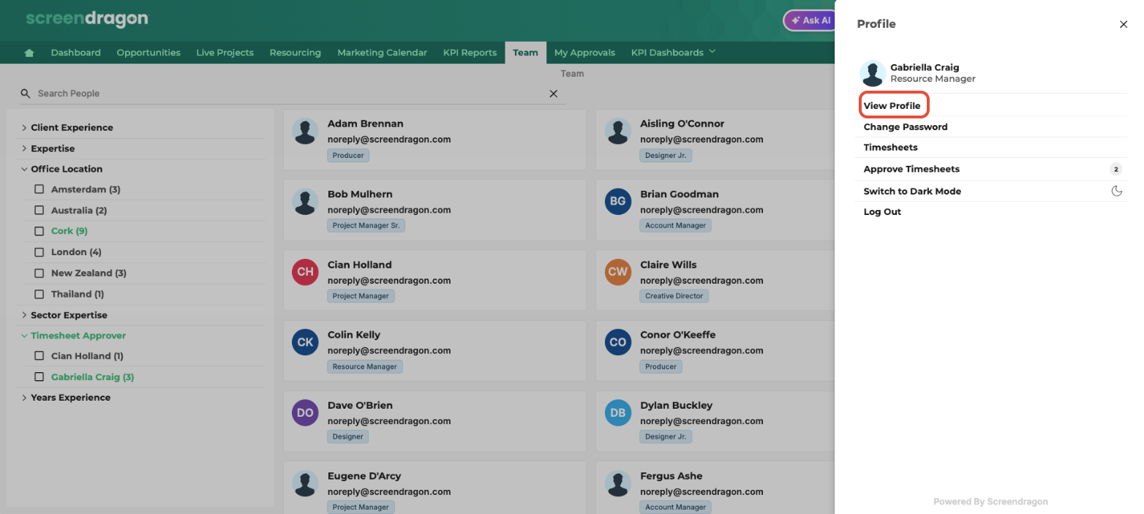
Task: Click Adam Brennan's Producer tag
Action: [x=348, y=155]
